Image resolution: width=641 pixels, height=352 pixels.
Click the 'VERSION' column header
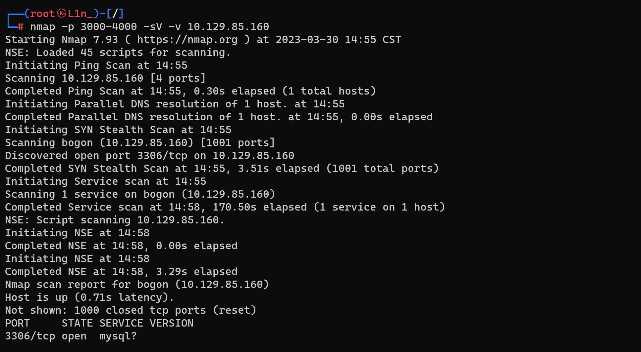[172, 323]
